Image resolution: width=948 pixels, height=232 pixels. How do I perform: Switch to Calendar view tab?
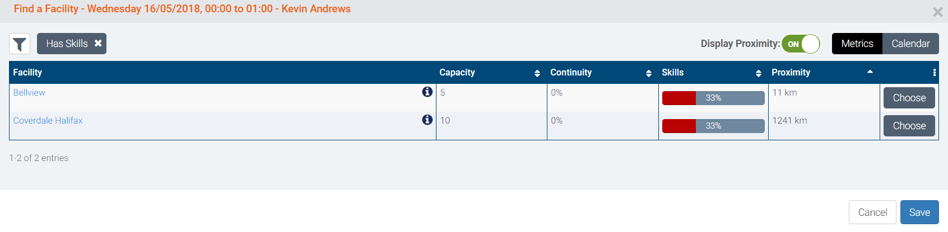[910, 44]
